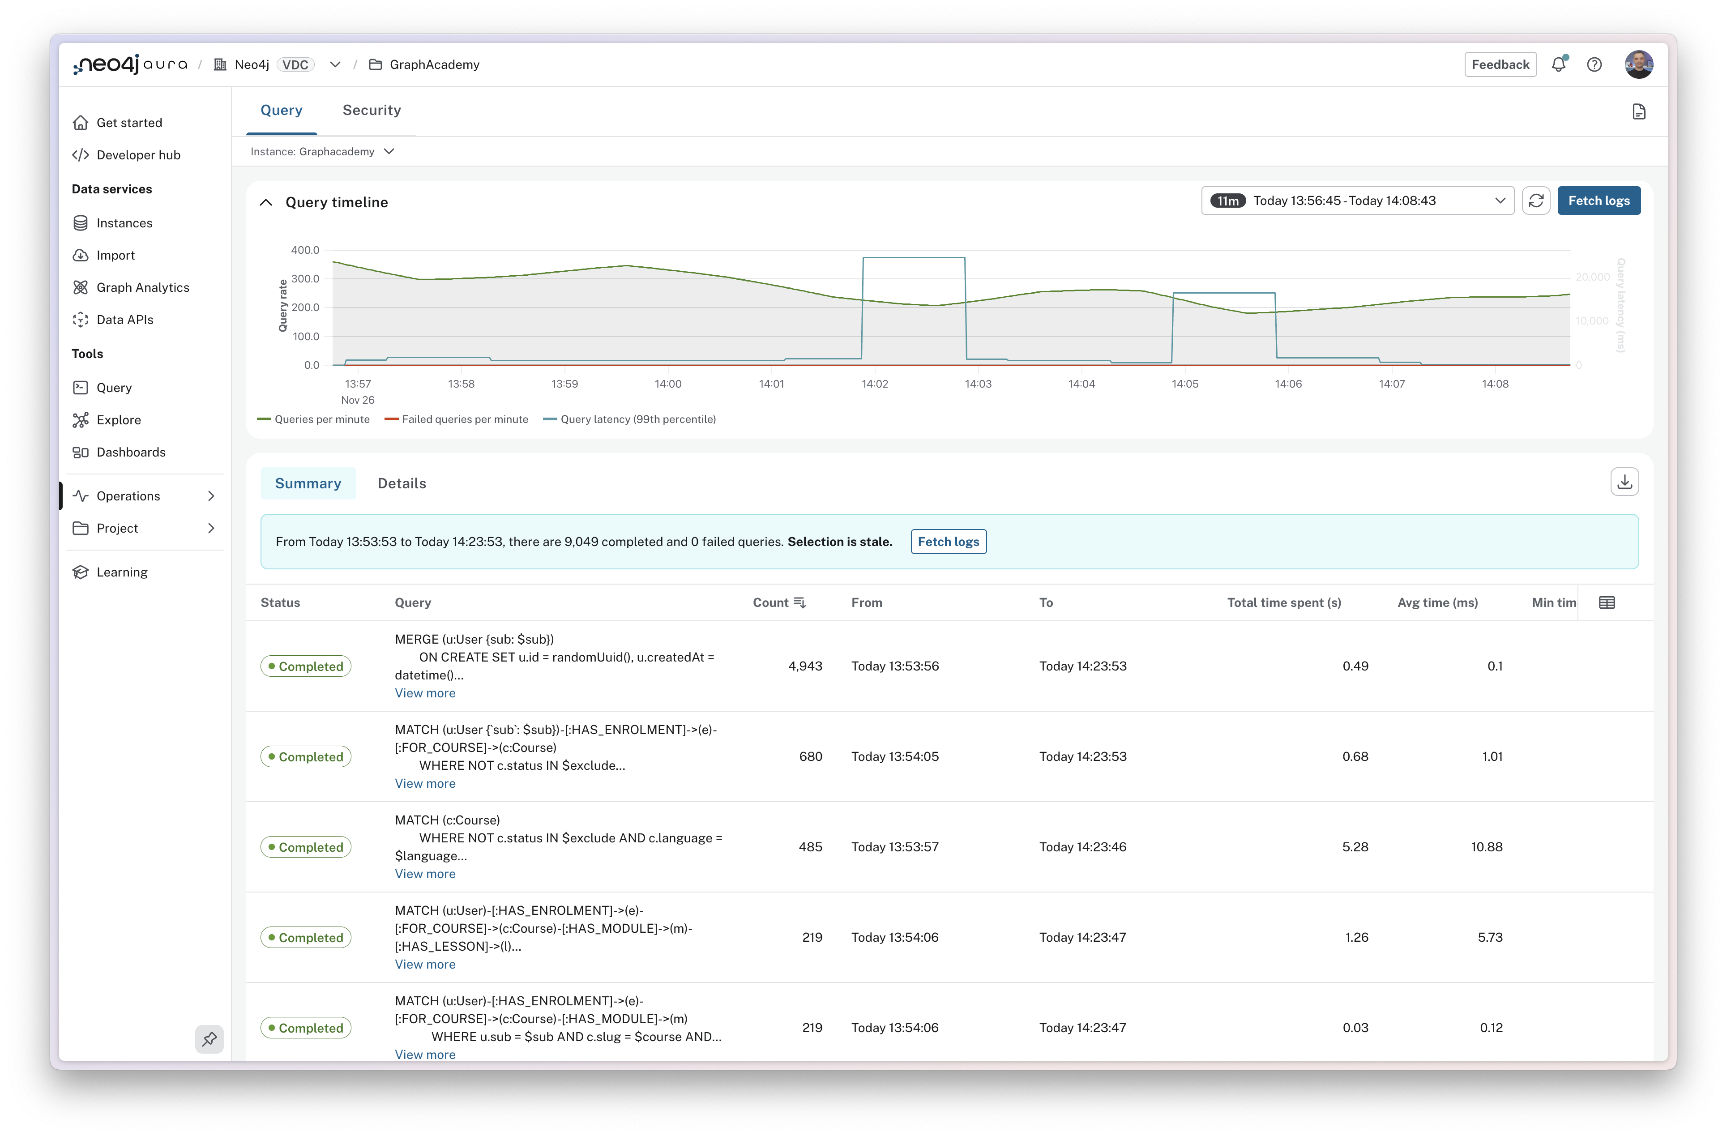Pin the sidebar using the pin icon
Viewport: 1727px width, 1136px height.
(209, 1039)
